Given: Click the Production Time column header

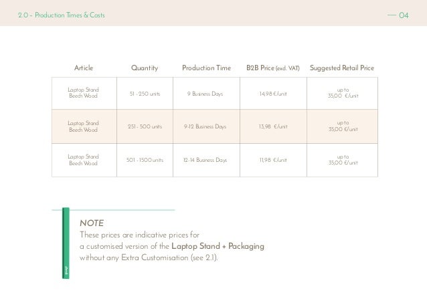Looking at the screenshot, I should click(206, 68).
